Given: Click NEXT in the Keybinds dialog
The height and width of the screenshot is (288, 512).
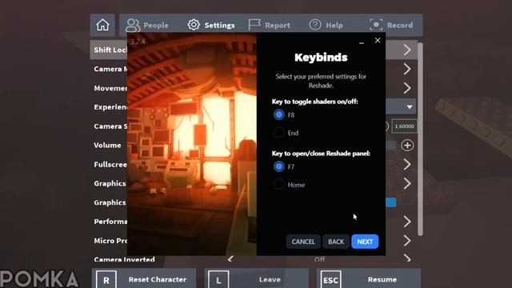Looking at the screenshot, I should [365, 242].
